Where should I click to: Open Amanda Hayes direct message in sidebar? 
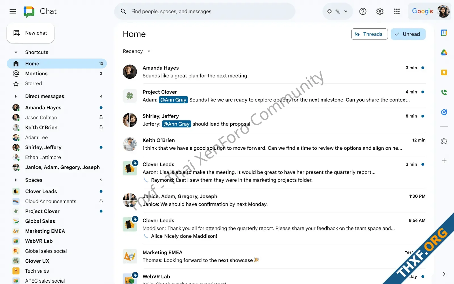57,108
